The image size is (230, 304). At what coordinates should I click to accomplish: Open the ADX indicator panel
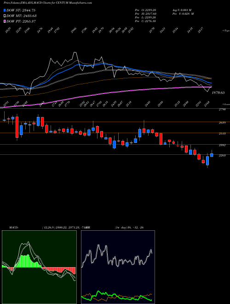point(118,267)
